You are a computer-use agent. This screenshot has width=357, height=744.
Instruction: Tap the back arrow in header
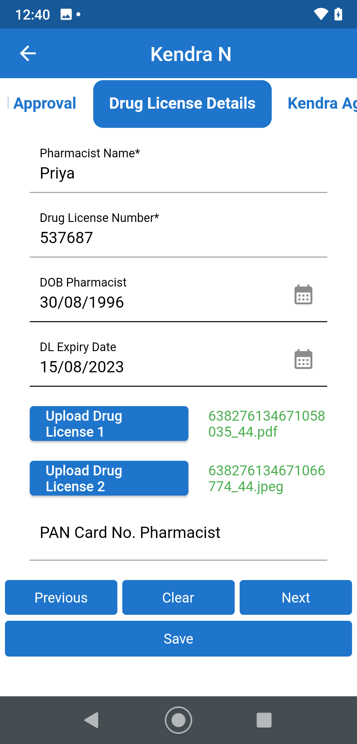28,54
